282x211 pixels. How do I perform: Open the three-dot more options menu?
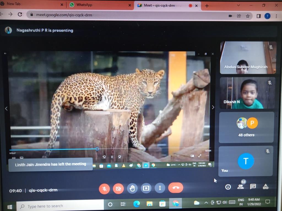[160, 188]
